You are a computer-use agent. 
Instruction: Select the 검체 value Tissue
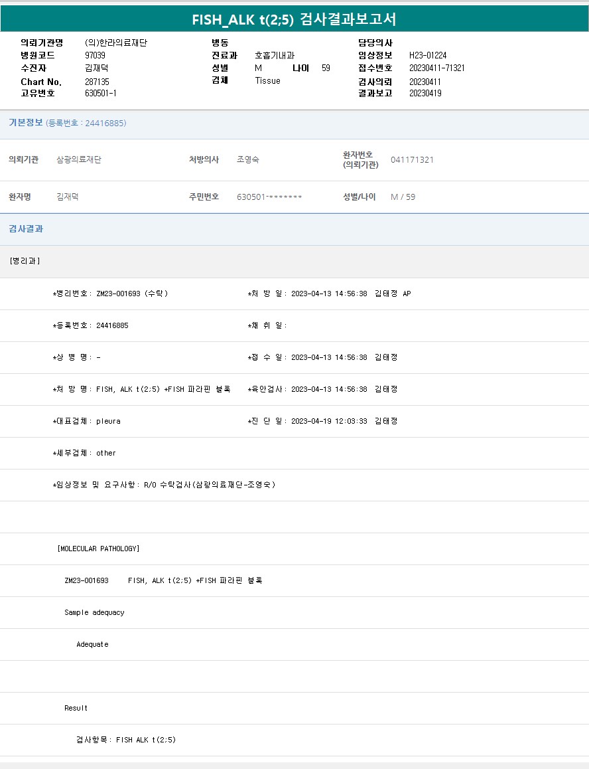coord(267,81)
